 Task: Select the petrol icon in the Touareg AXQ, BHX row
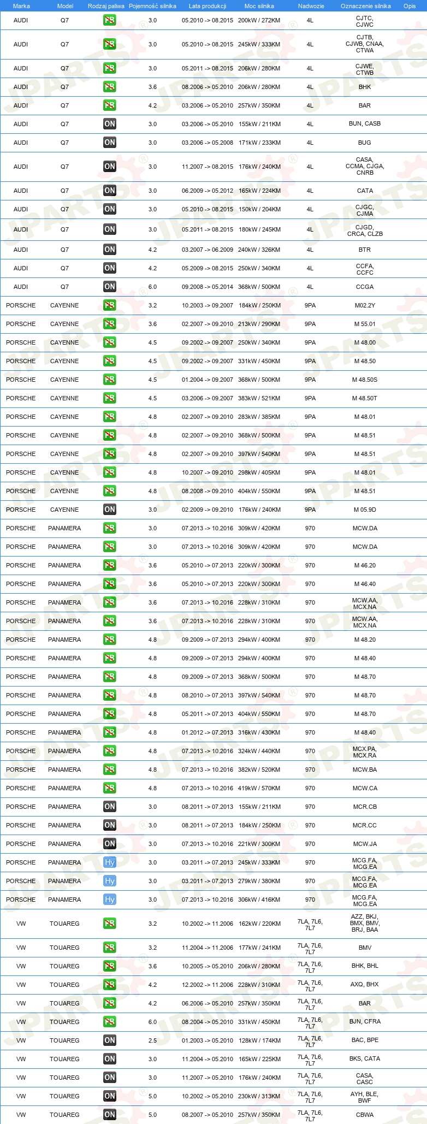pos(110,985)
